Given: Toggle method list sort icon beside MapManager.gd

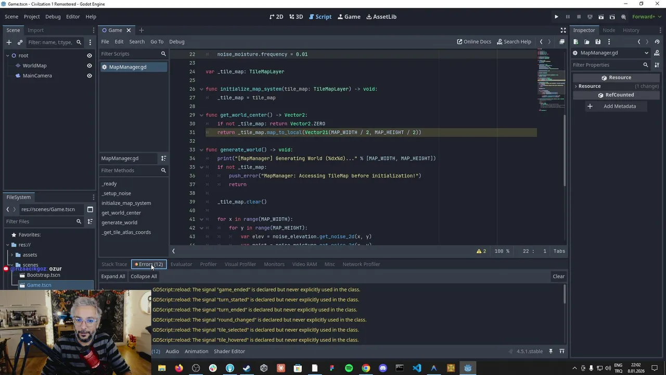Looking at the screenshot, I should [163, 158].
